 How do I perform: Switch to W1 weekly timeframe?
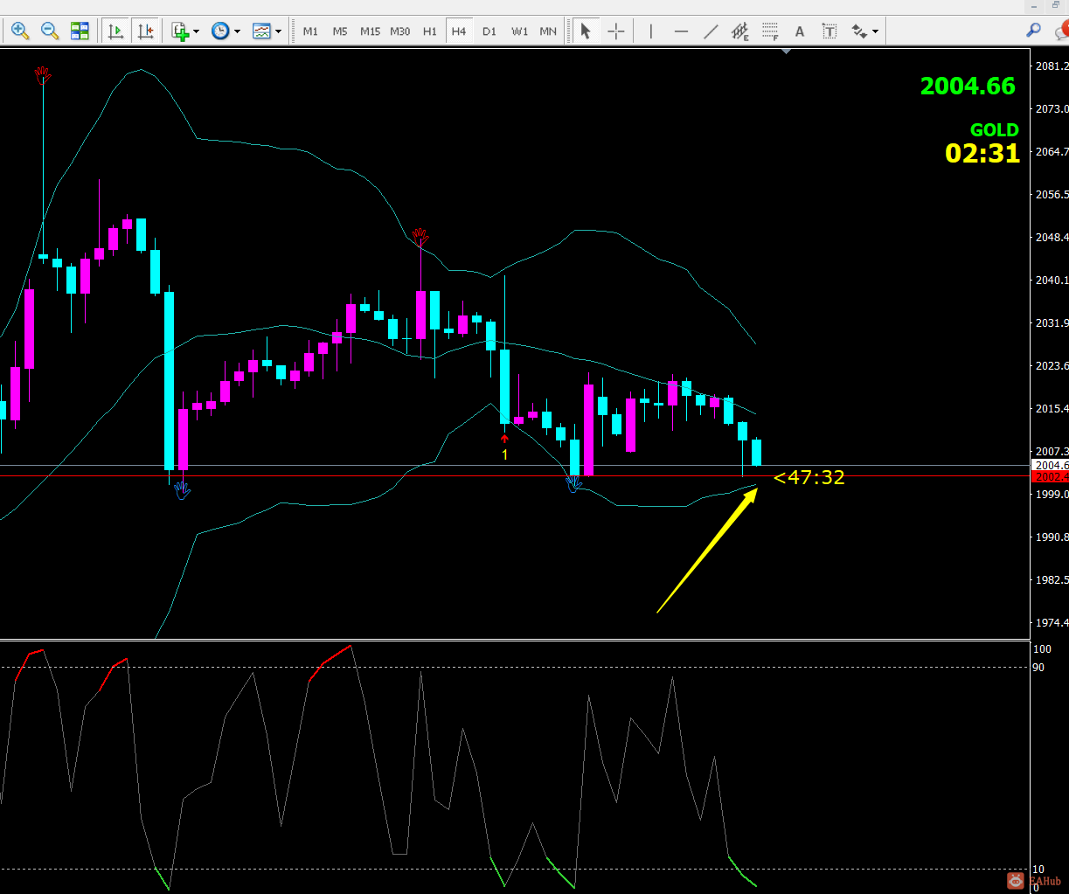pyautogui.click(x=520, y=31)
